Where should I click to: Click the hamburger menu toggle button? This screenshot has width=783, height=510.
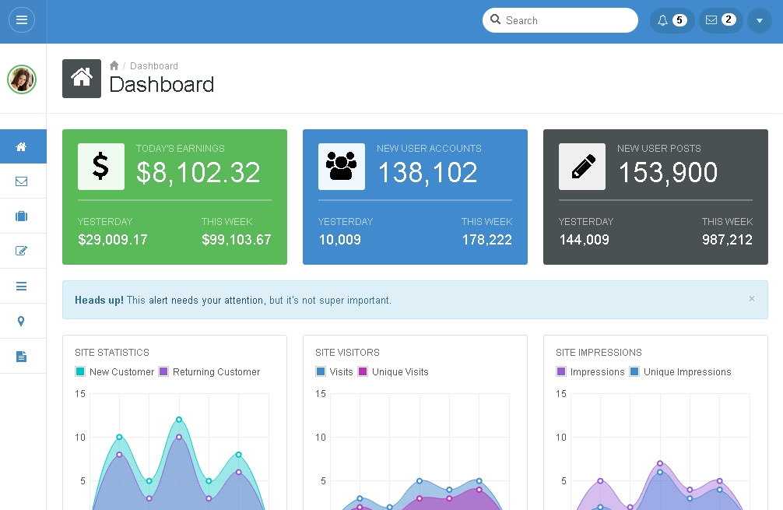coord(22,20)
